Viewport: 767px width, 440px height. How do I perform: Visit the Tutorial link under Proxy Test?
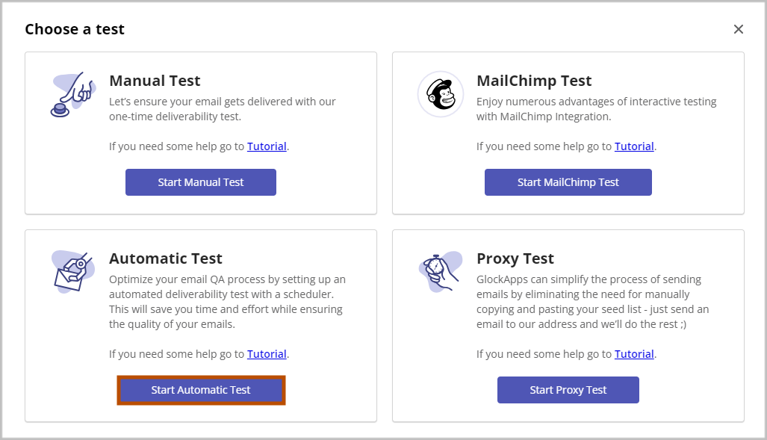click(x=634, y=354)
